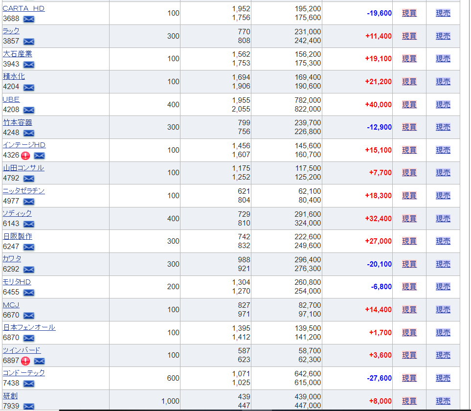Click envelope icon beside 竹本容器 4248

(x=29, y=133)
